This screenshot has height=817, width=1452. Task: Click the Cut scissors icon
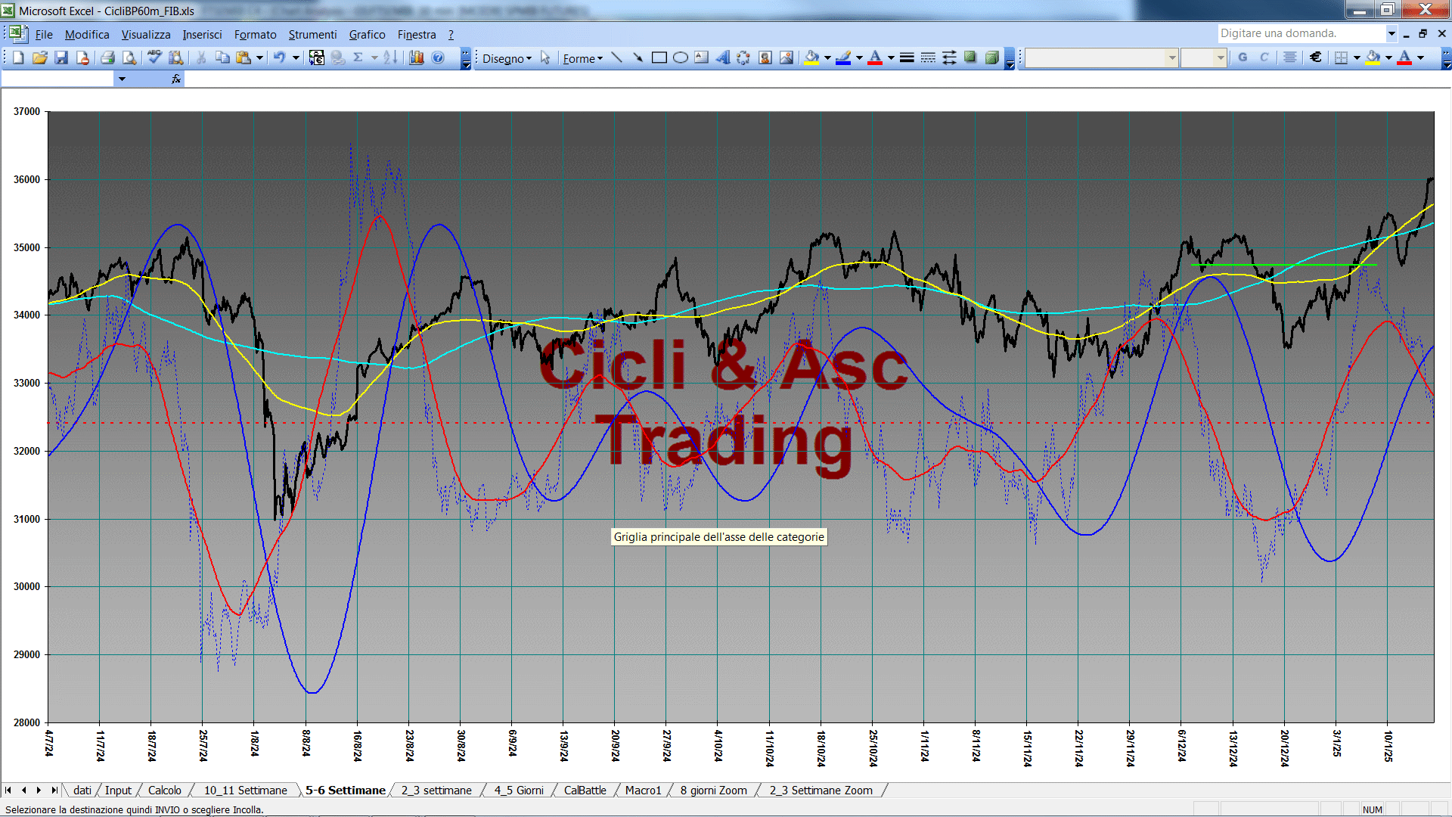[x=201, y=58]
